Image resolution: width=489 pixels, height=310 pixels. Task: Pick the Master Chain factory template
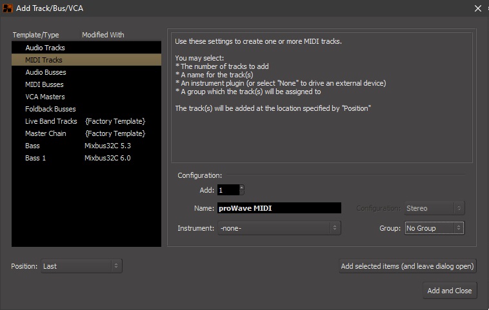click(x=86, y=133)
